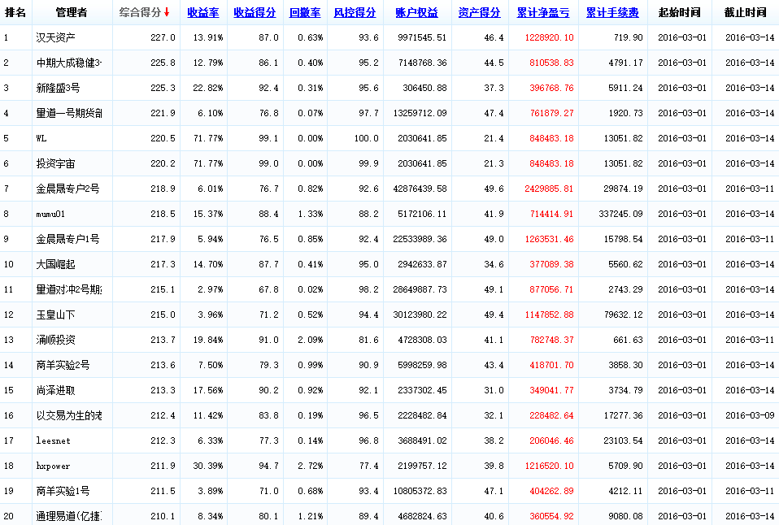Select manager name 通理易道(亿捷
Viewport: 779px width, 525px height.
pyautogui.click(x=69, y=516)
